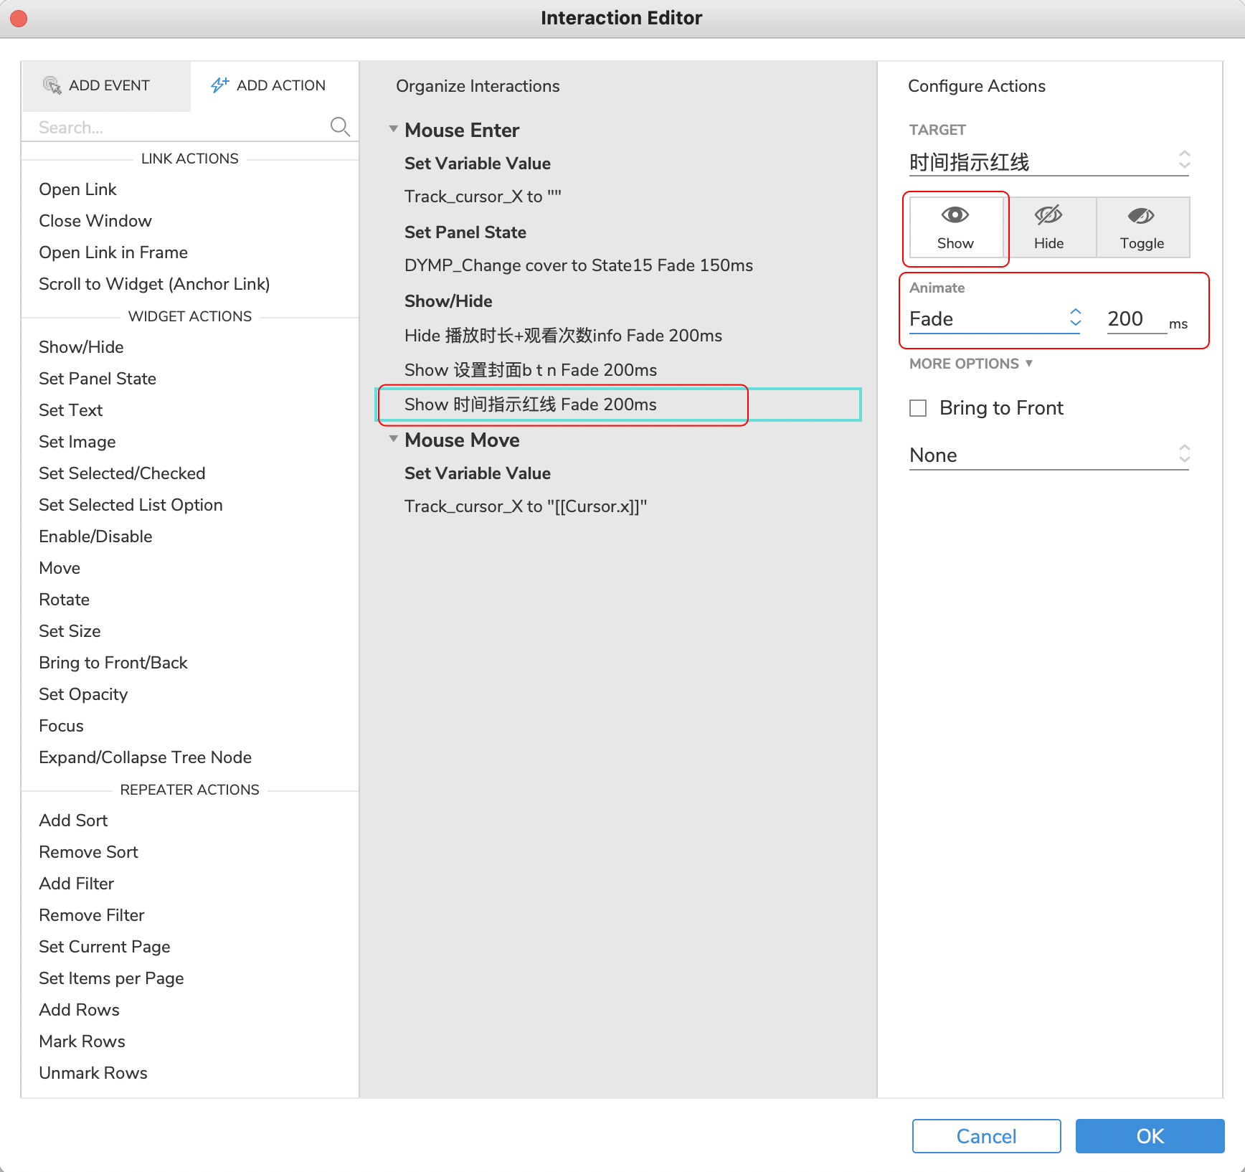The width and height of the screenshot is (1245, 1172).
Task: Click the animation duration 200 field
Action: (x=1135, y=318)
